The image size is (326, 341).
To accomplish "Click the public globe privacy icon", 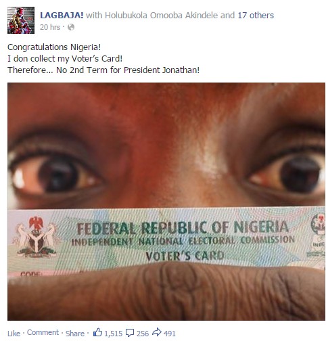I will (x=71, y=27).
